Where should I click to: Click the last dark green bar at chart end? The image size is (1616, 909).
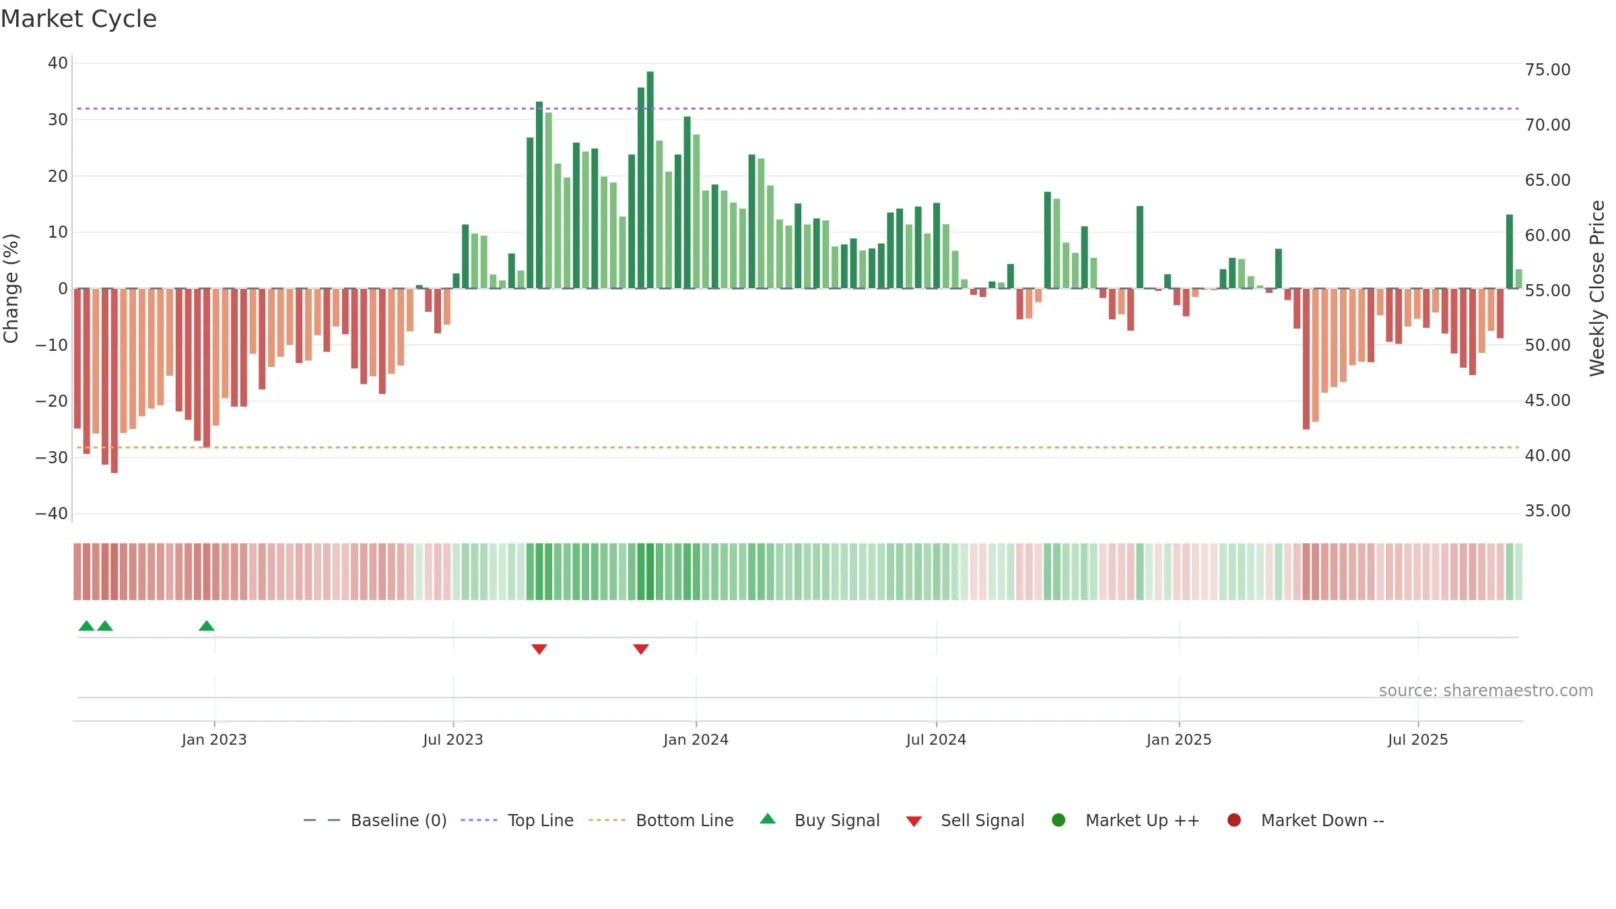[1510, 252]
